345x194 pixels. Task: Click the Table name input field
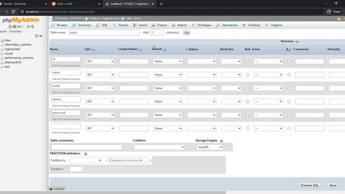coord(104,32)
